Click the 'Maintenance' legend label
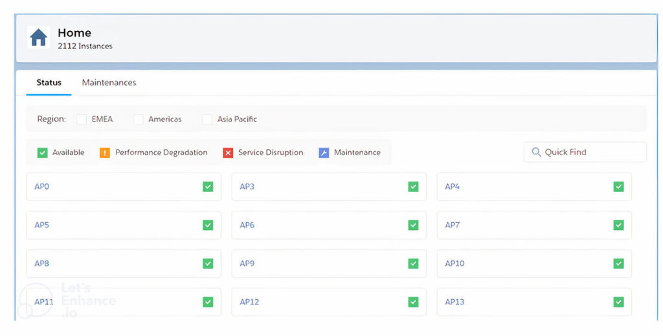Screen dimensions: 663x336 pos(357,152)
